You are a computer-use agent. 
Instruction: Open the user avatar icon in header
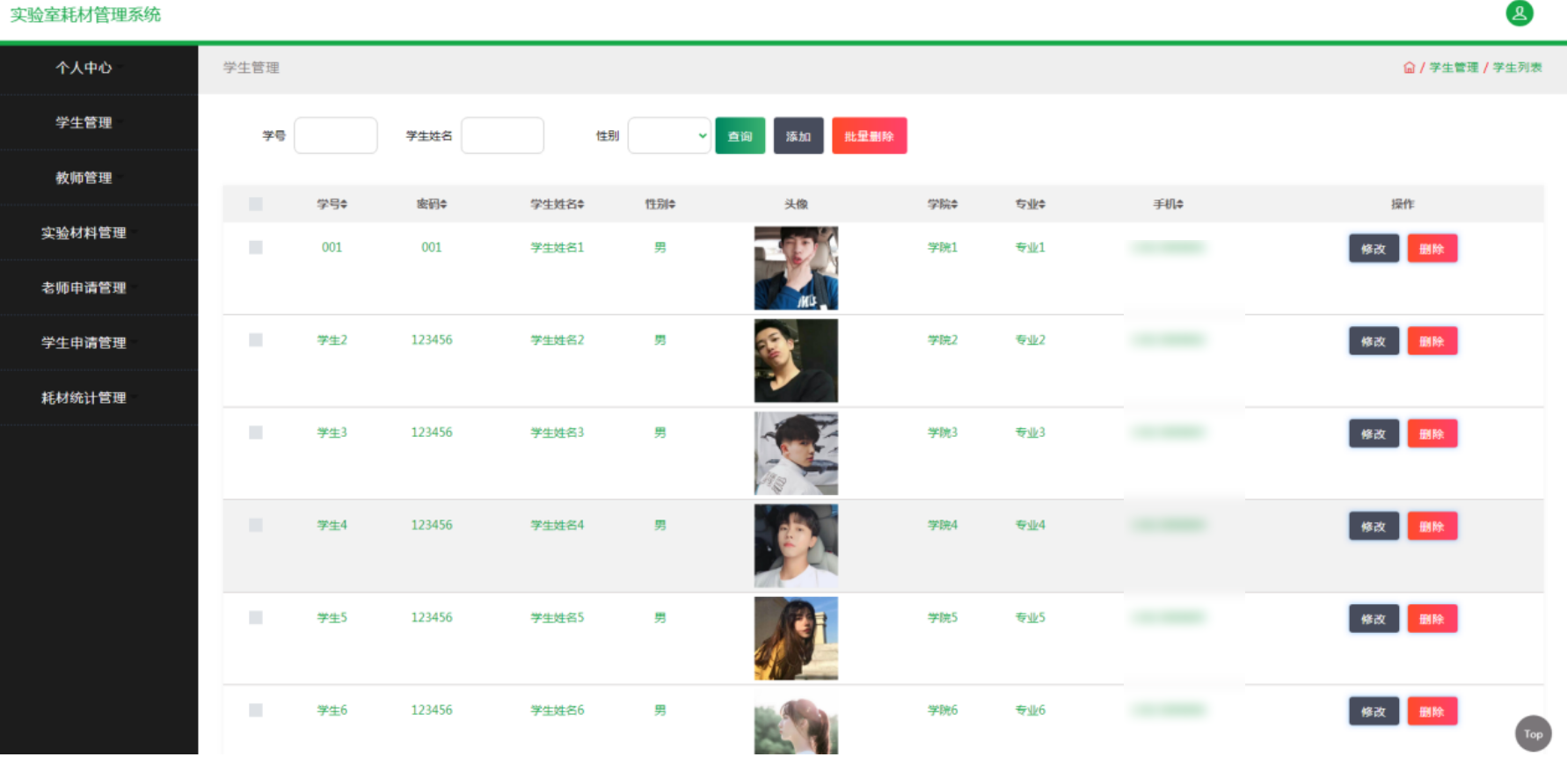point(1519,13)
